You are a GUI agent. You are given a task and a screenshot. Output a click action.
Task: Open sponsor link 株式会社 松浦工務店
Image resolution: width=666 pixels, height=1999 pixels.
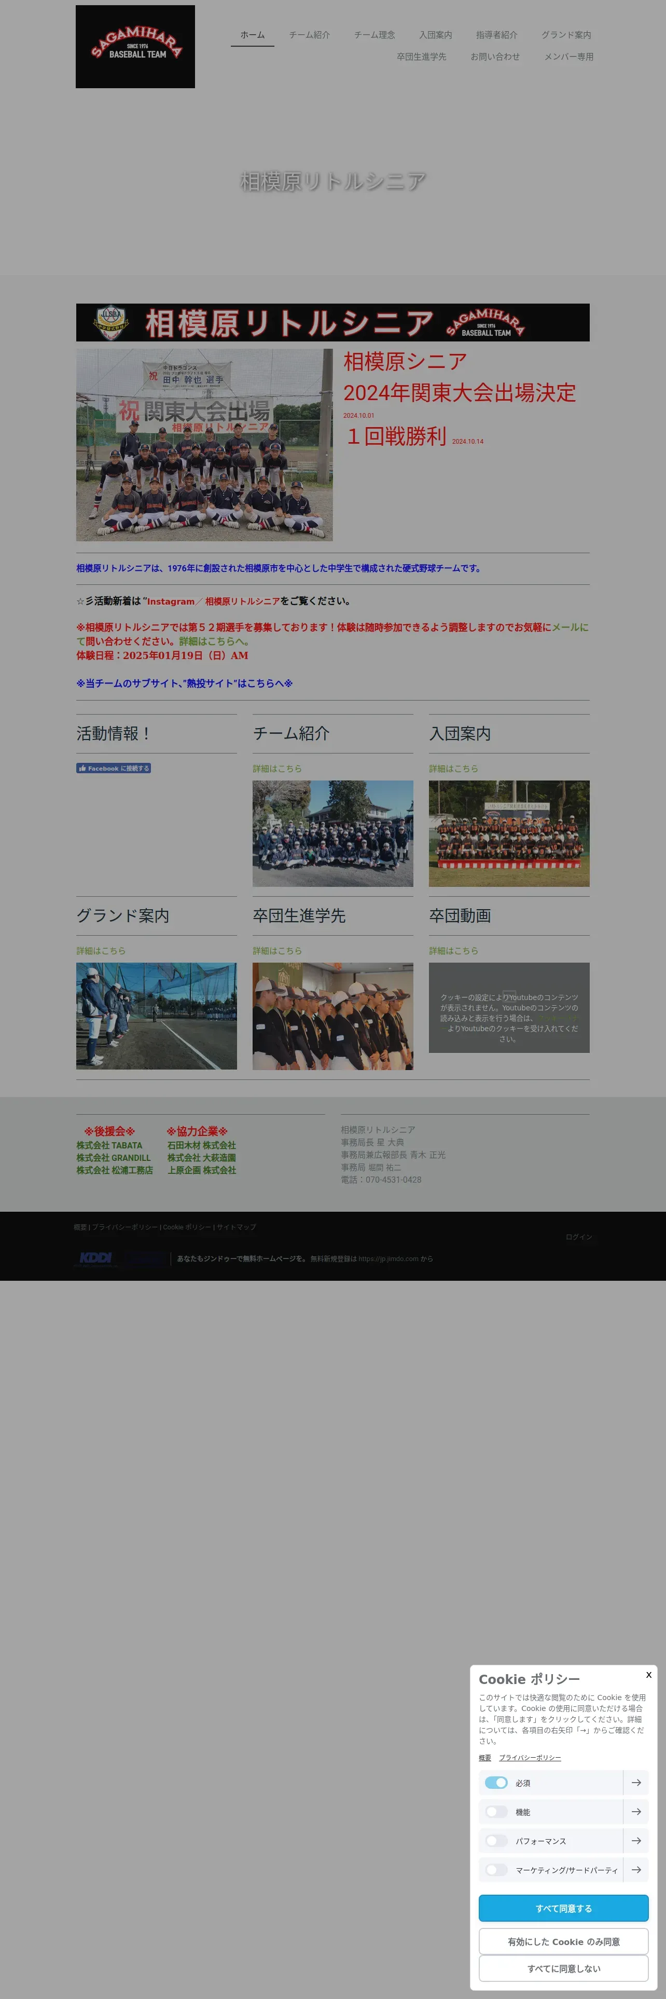click(115, 1170)
